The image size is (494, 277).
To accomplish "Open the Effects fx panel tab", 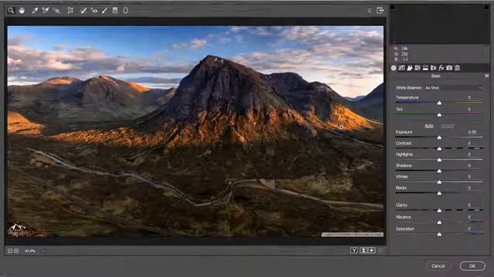I will pyautogui.click(x=442, y=68).
